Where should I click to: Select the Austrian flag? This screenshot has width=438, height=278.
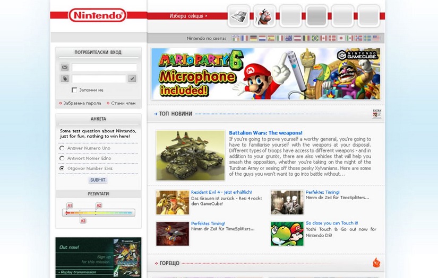coord(297,38)
